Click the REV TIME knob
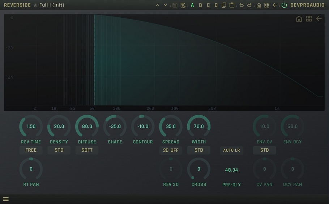Viewport: 329px width, 204px height. (31, 126)
